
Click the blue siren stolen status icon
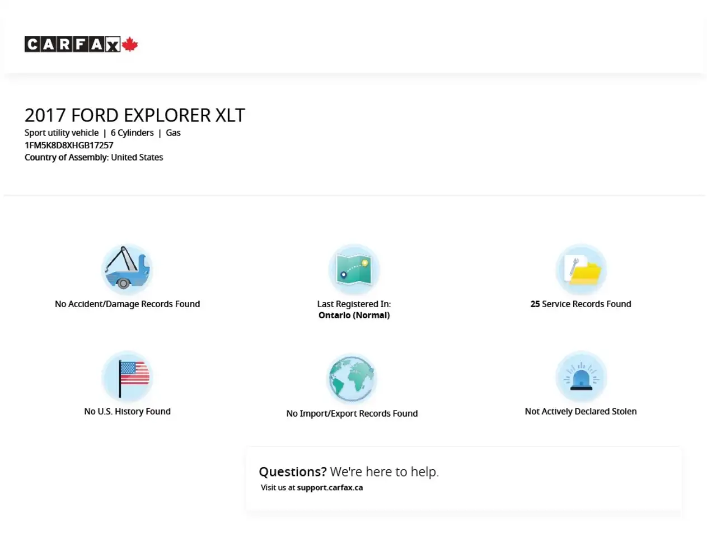[581, 376]
